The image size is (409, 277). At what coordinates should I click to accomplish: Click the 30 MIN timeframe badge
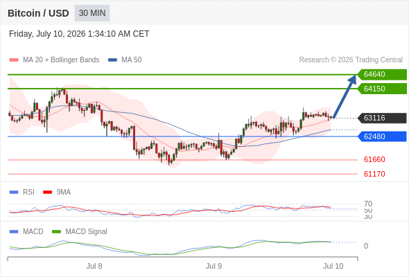[92, 13]
